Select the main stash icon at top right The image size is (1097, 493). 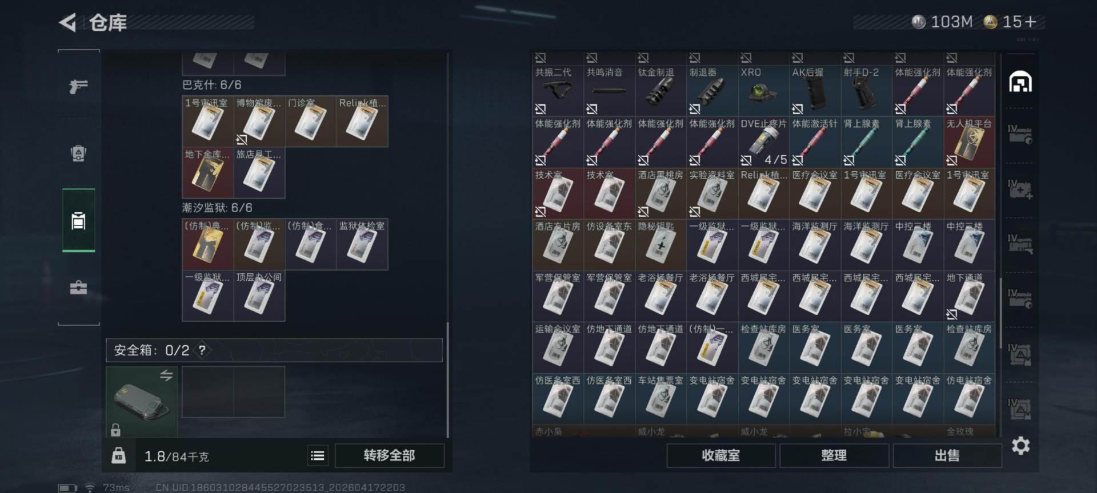click(1020, 82)
